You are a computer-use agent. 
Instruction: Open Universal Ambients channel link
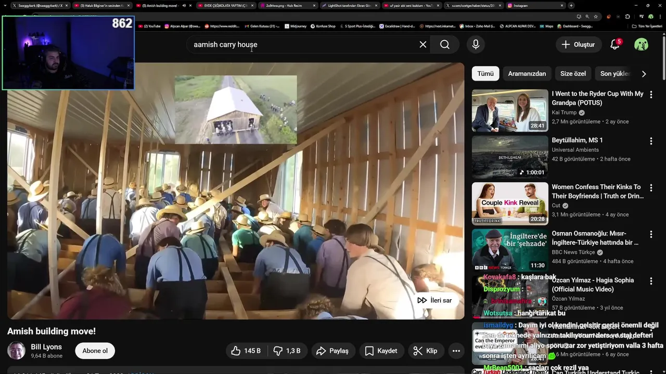pos(575,150)
